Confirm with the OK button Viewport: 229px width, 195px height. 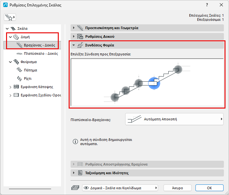click(210, 188)
